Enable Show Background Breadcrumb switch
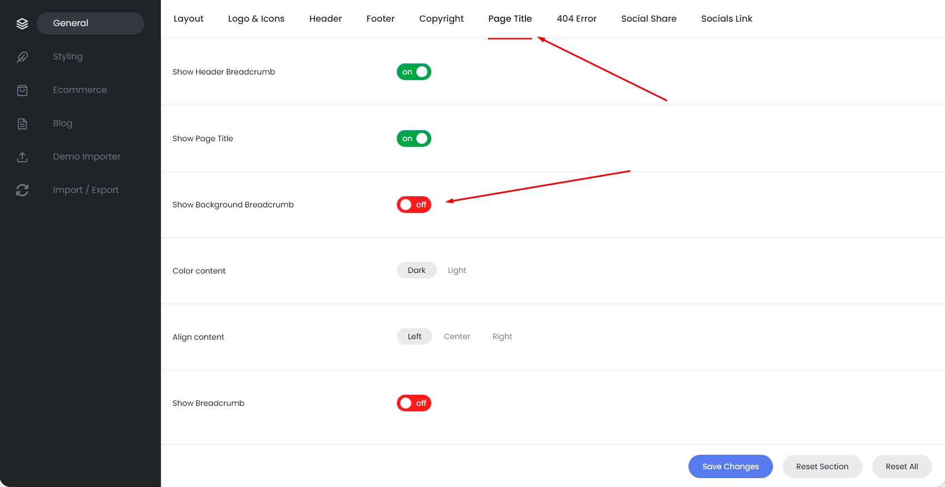 pyautogui.click(x=414, y=205)
